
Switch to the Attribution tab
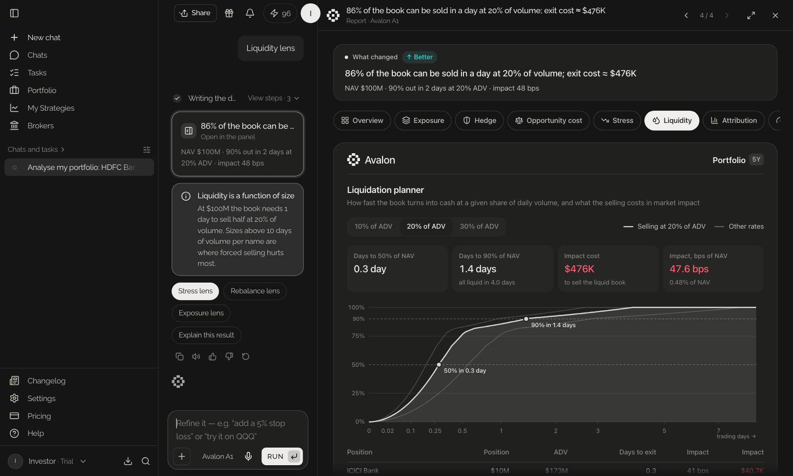734,120
